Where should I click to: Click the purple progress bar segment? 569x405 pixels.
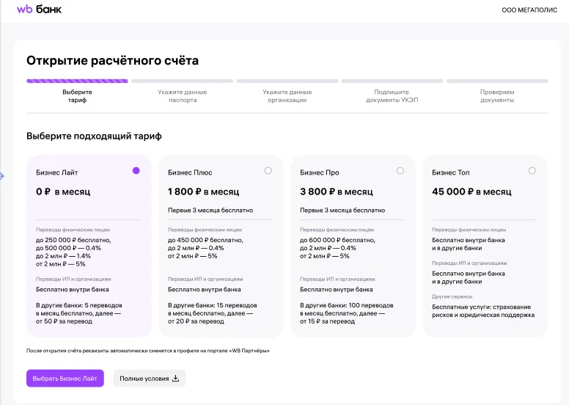point(77,81)
